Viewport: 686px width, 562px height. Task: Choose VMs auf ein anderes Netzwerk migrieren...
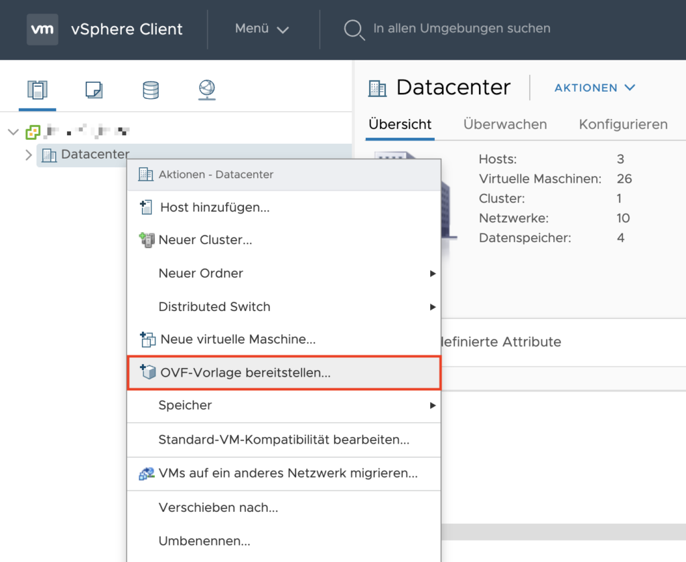284,473
